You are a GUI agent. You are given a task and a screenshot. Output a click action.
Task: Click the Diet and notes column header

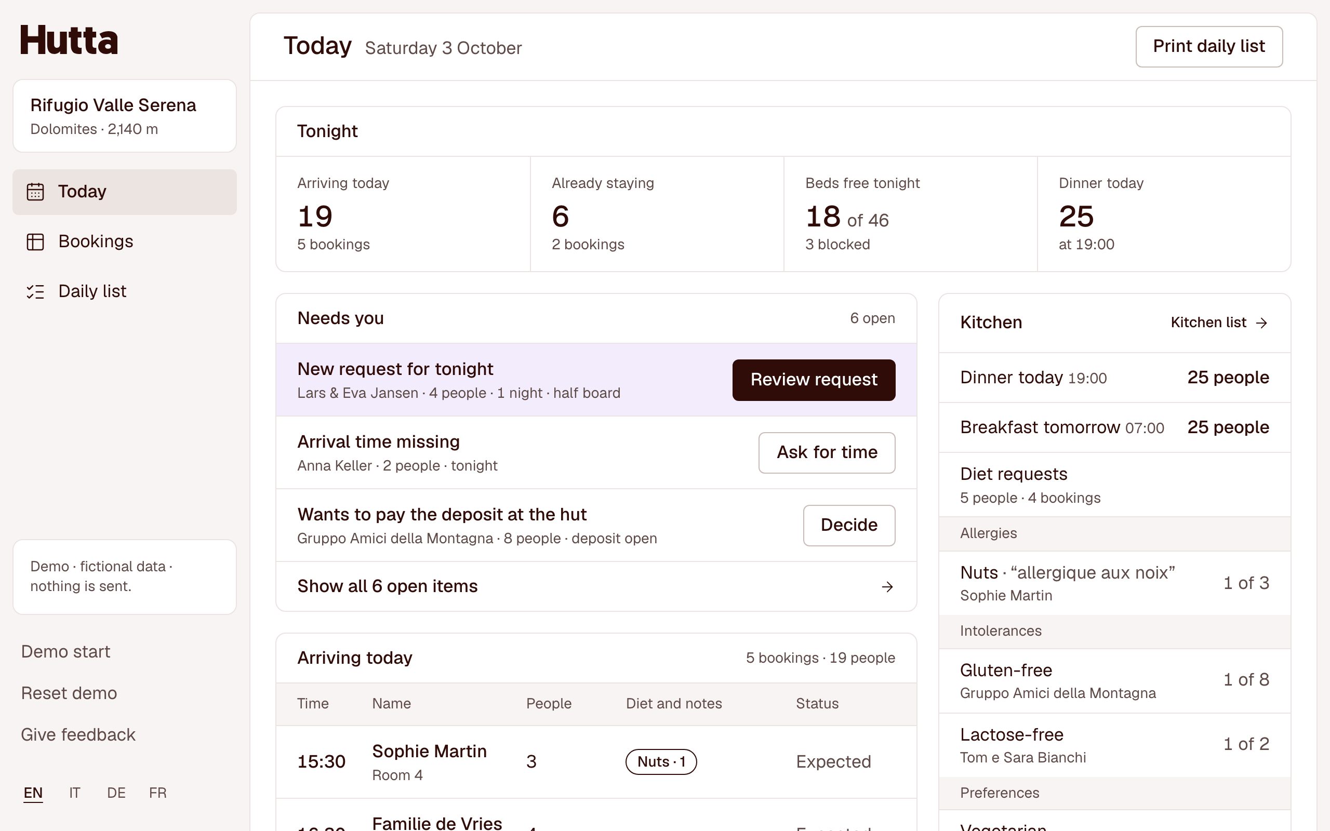point(674,704)
